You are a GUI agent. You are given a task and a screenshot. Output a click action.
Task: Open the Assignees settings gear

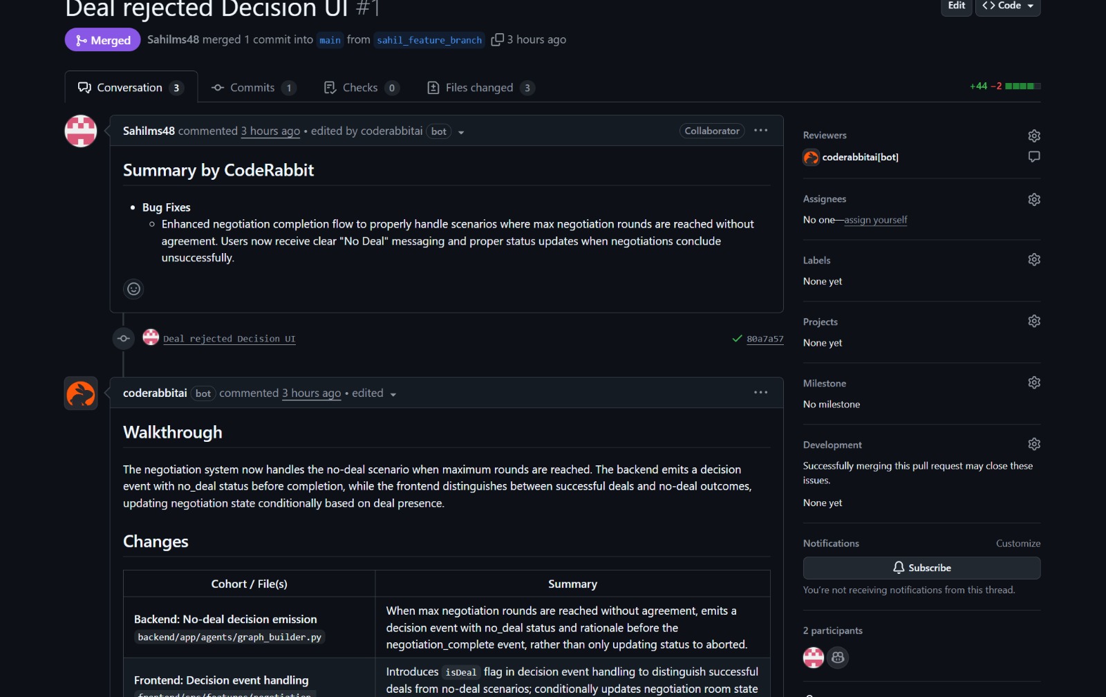tap(1034, 199)
